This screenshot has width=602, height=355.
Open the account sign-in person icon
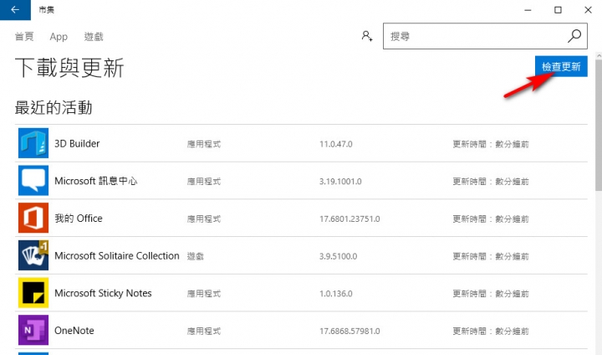coord(367,36)
